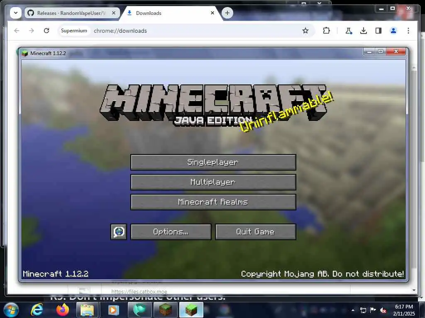Open Windows Explorer from taskbar
This screenshot has height=318, width=425.
tap(88, 310)
